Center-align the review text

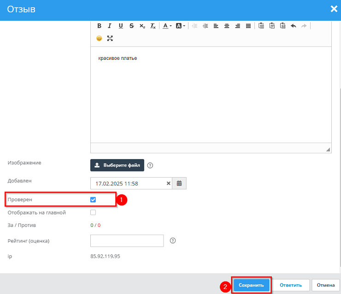coord(227,26)
